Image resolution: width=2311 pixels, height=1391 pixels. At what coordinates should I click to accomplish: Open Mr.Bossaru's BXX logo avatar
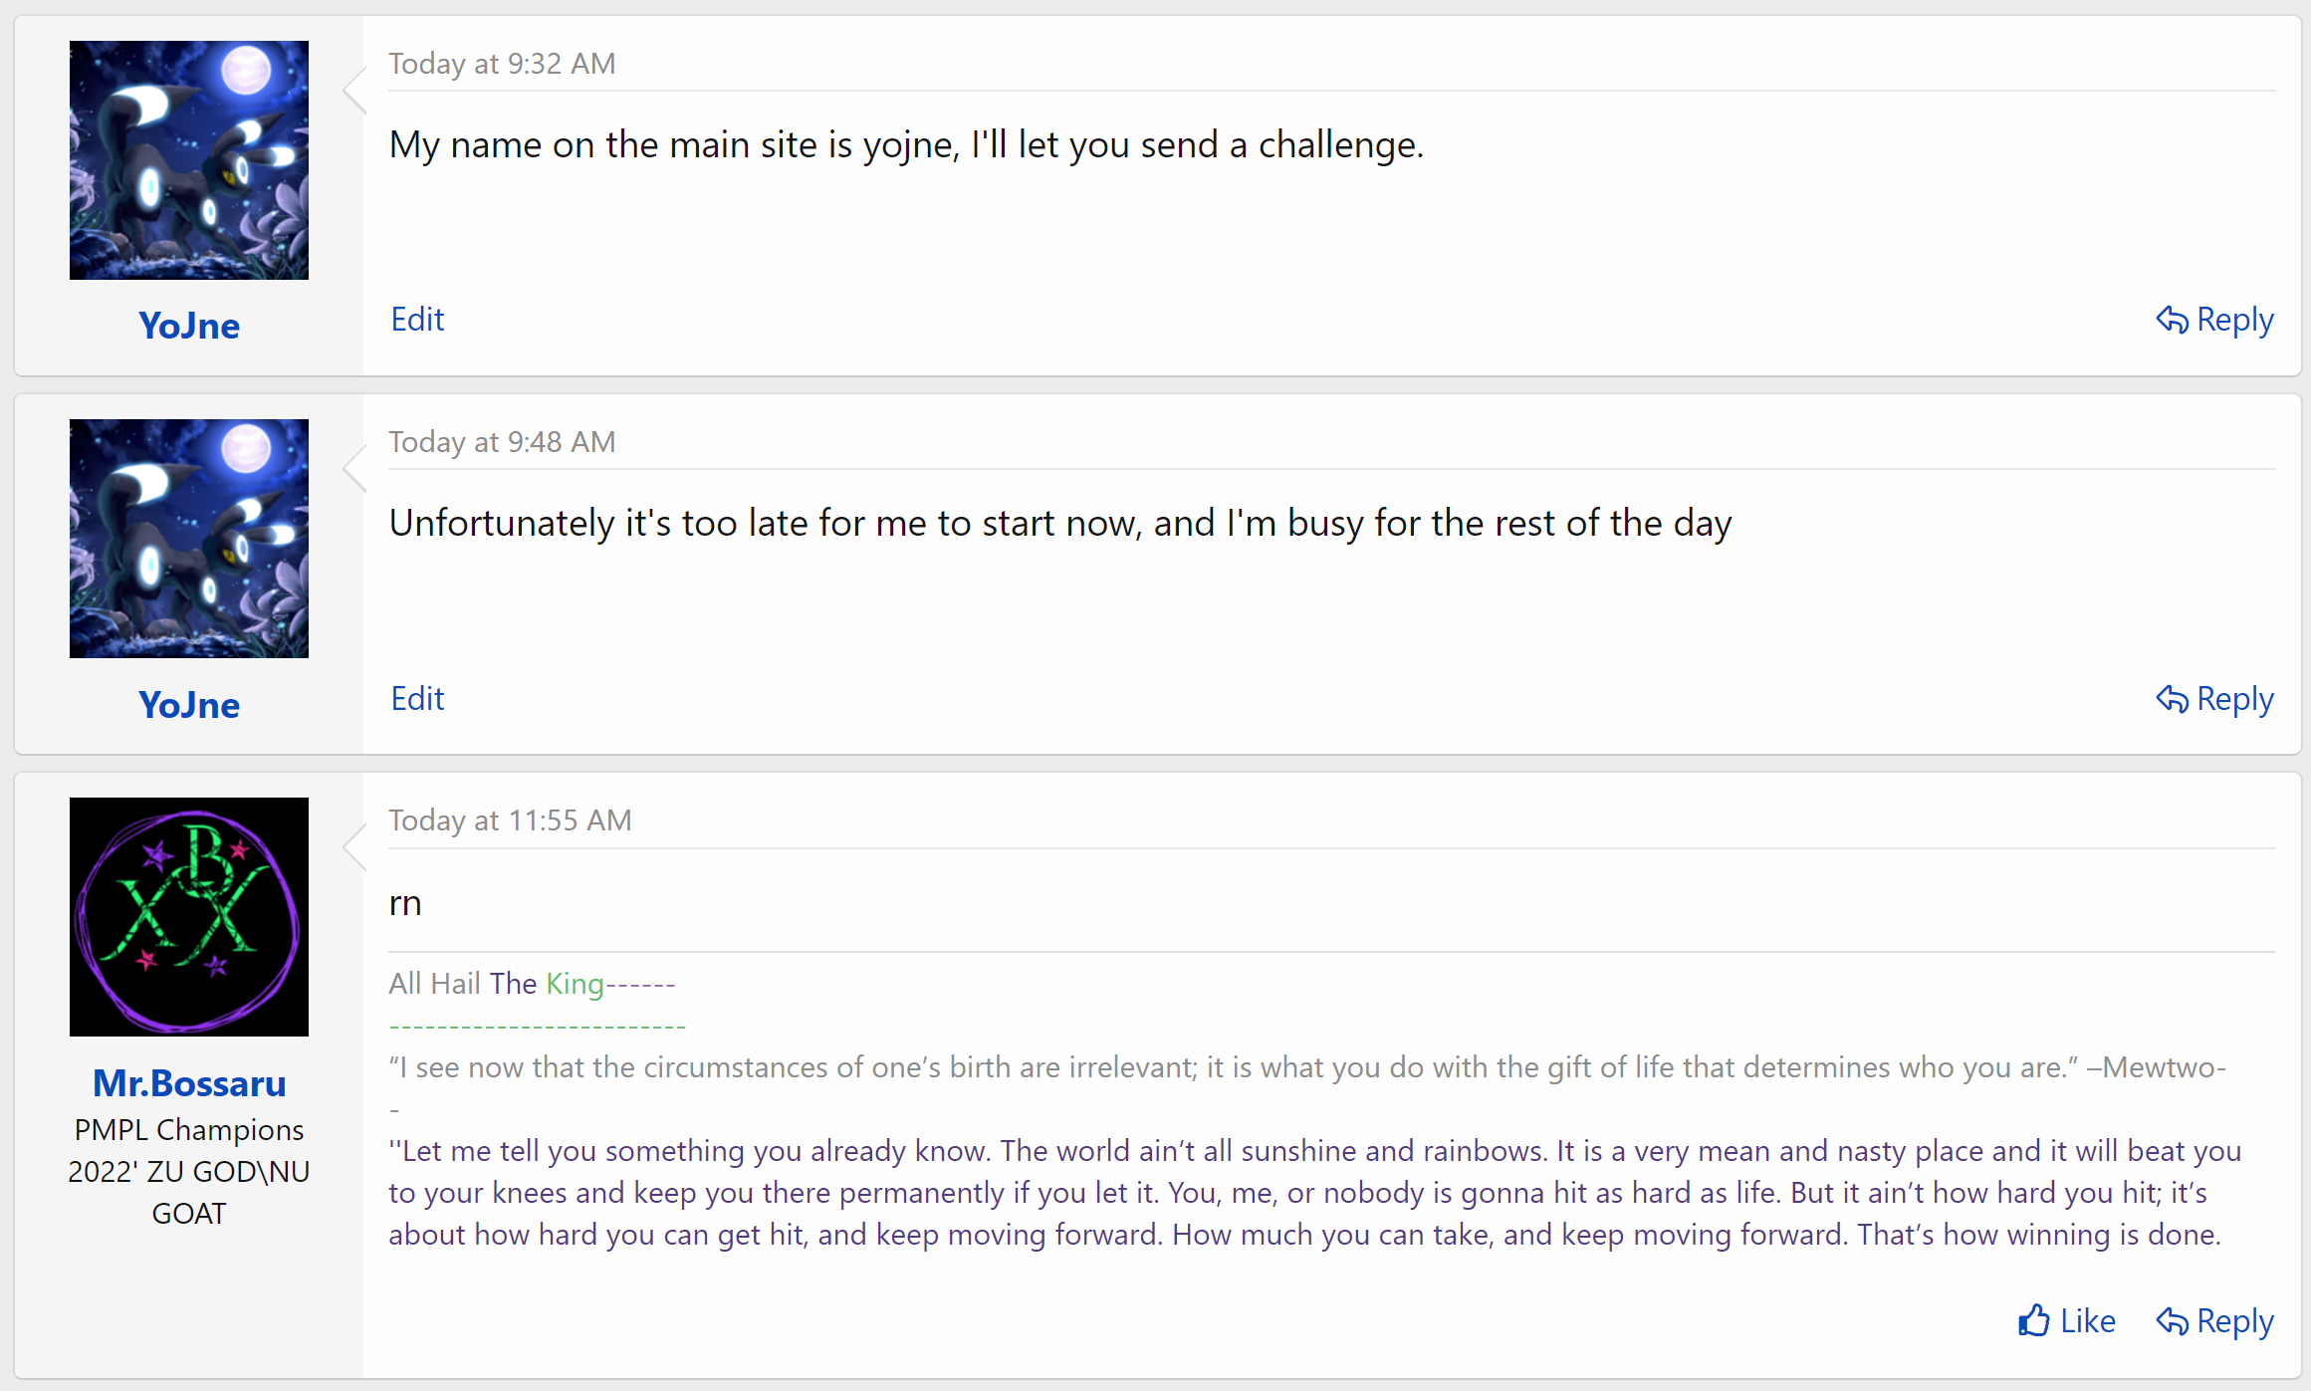[x=189, y=917]
